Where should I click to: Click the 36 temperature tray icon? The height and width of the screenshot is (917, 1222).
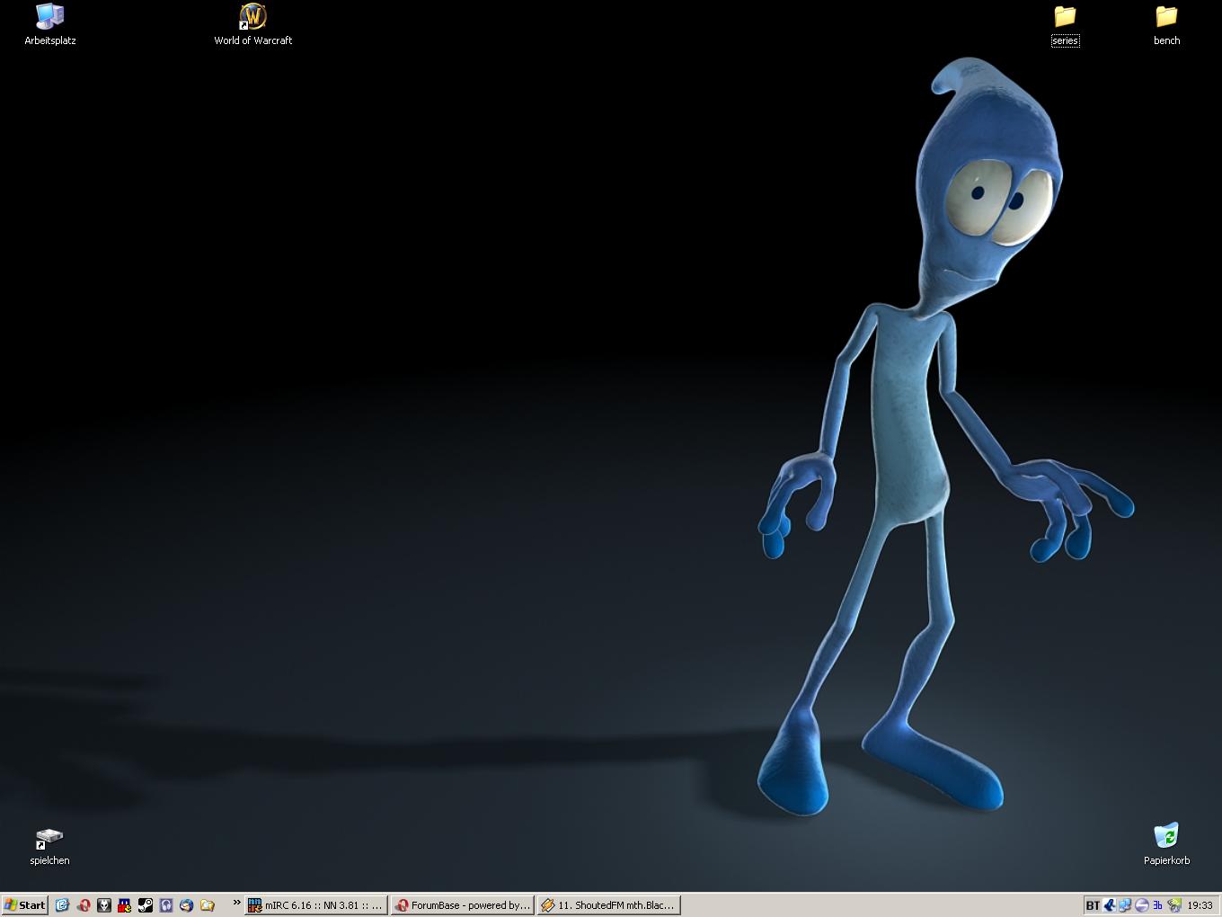tap(1157, 905)
